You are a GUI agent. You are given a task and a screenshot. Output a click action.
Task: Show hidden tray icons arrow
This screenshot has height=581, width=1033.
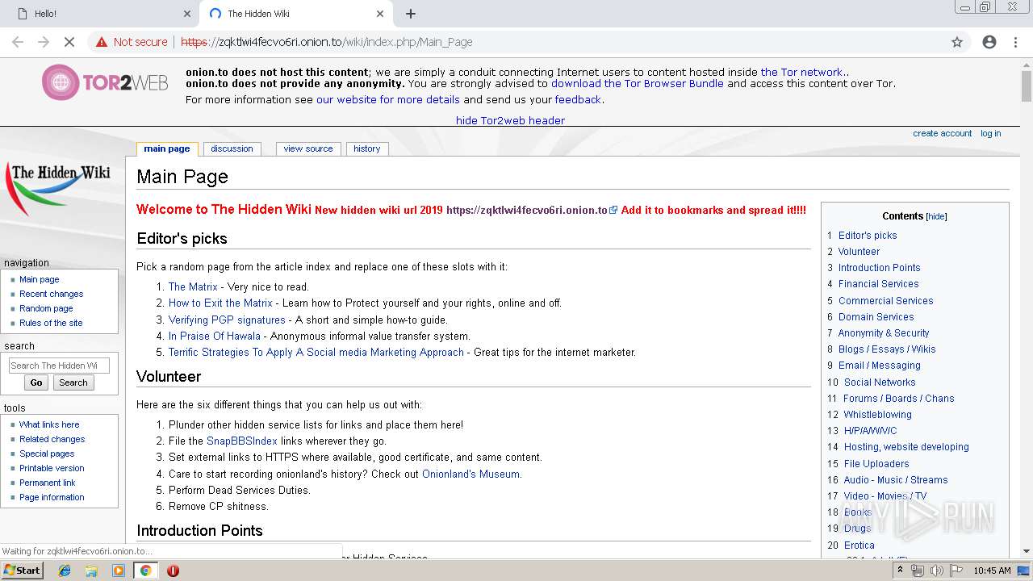[901, 571]
